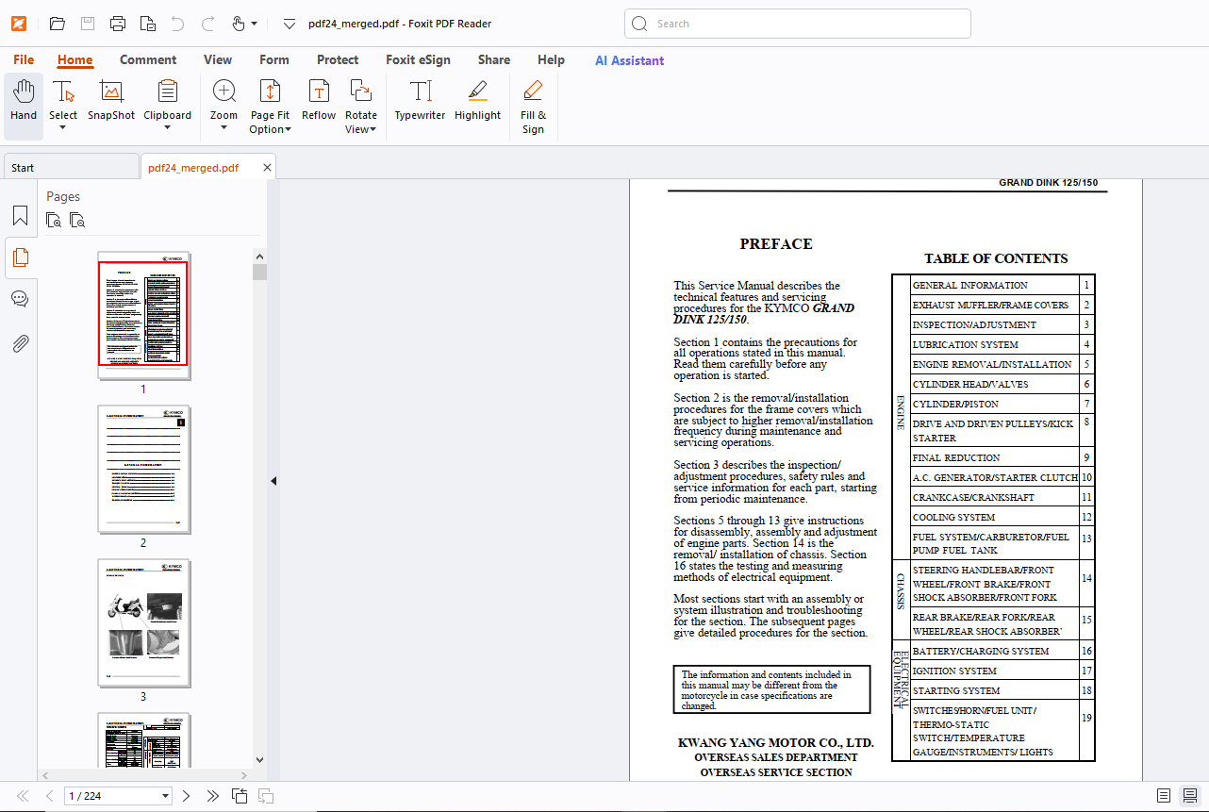Select the Typewriter tool
This screenshot has width=1209, height=812.
point(420,100)
